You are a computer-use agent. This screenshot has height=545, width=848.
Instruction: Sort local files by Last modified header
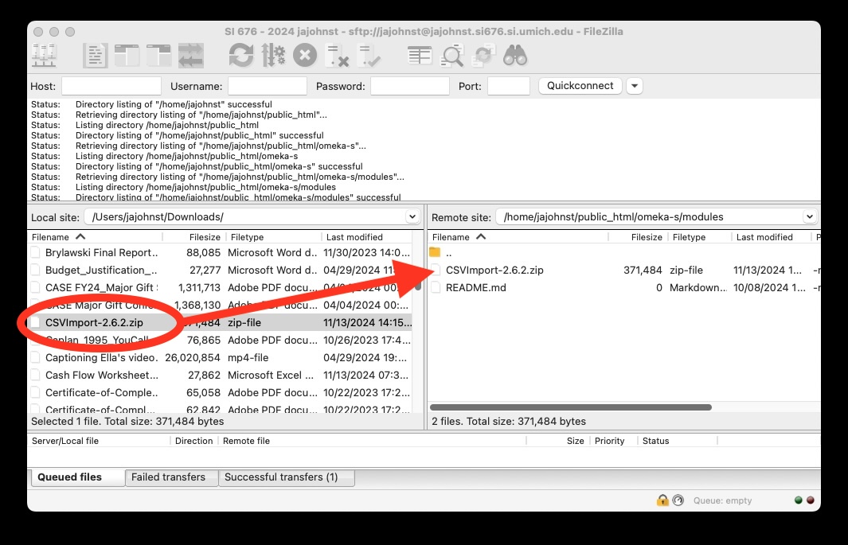tap(354, 237)
